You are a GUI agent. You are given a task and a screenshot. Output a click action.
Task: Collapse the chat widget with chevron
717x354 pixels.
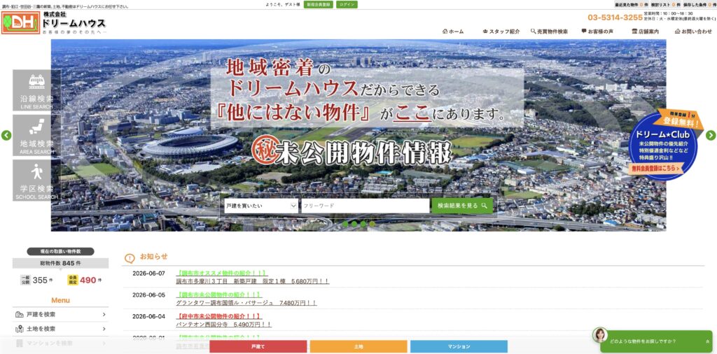(708, 341)
